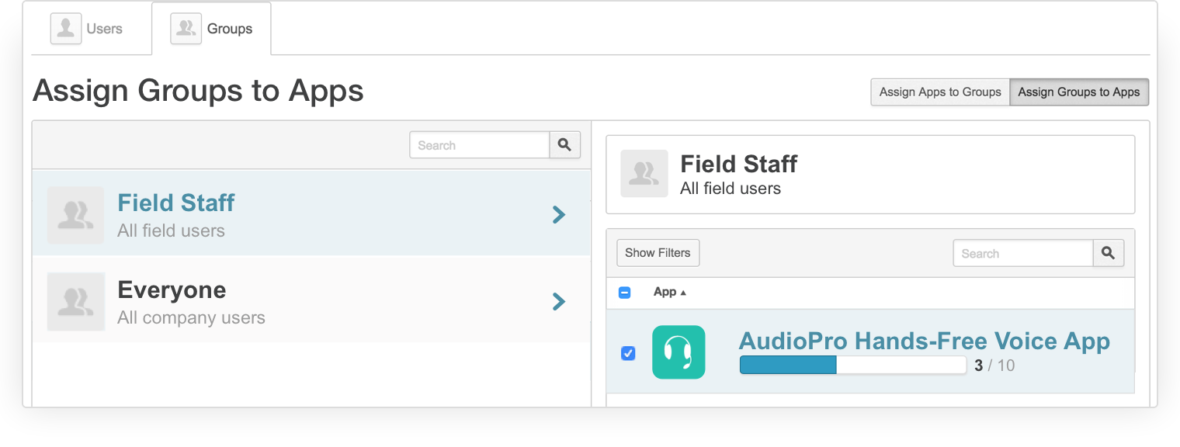Click the Field Staff group avatar in list
This screenshot has height=447, width=1180.
75,215
